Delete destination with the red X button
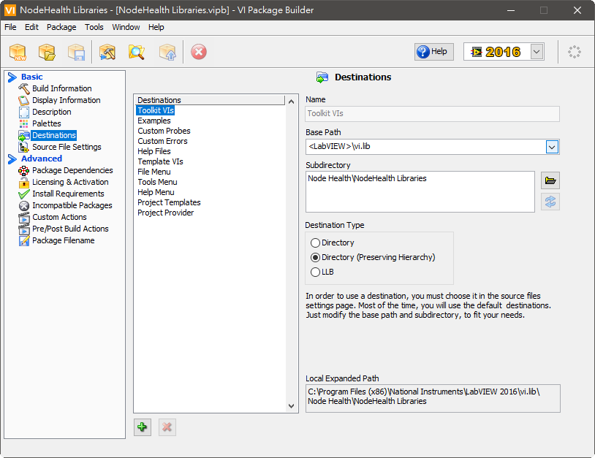The width and height of the screenshot is (595, 458). coord(167,427)
